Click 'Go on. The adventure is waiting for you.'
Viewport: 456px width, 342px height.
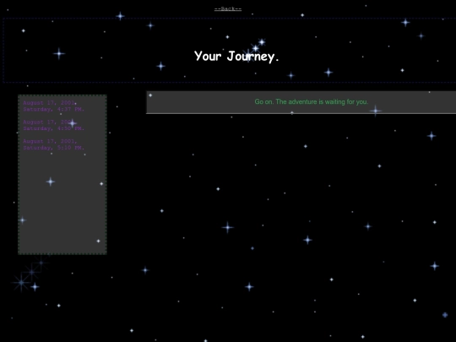pos(312,102)
